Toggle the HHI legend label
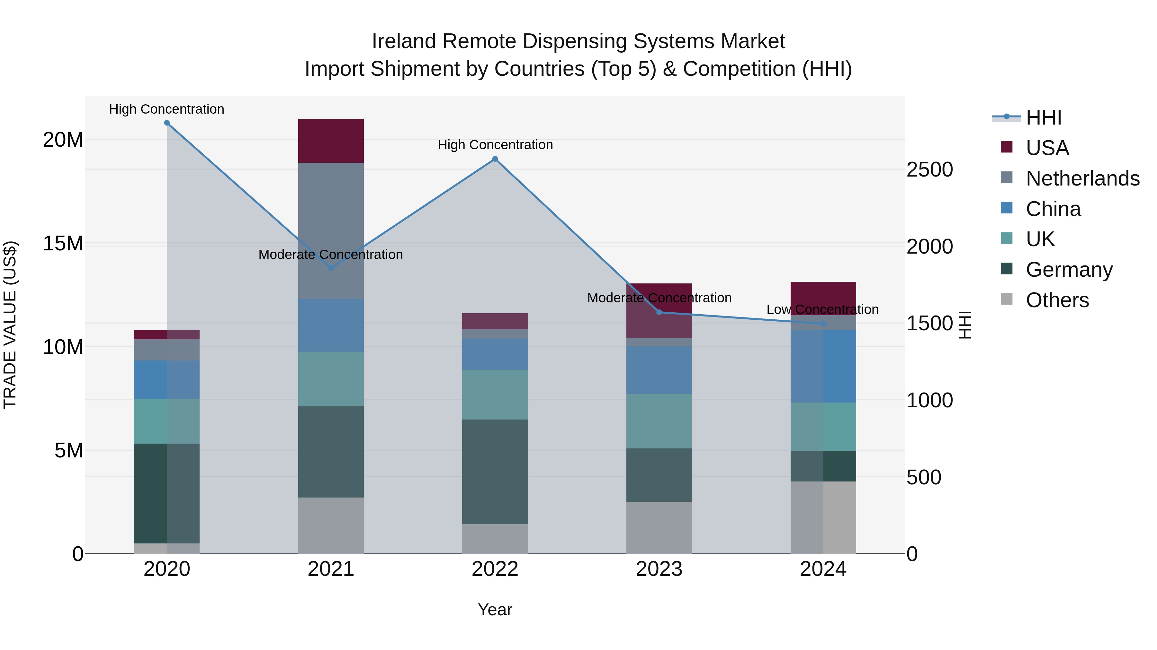The width and height of the screenshot is (1157, 650). point(1044,117)
